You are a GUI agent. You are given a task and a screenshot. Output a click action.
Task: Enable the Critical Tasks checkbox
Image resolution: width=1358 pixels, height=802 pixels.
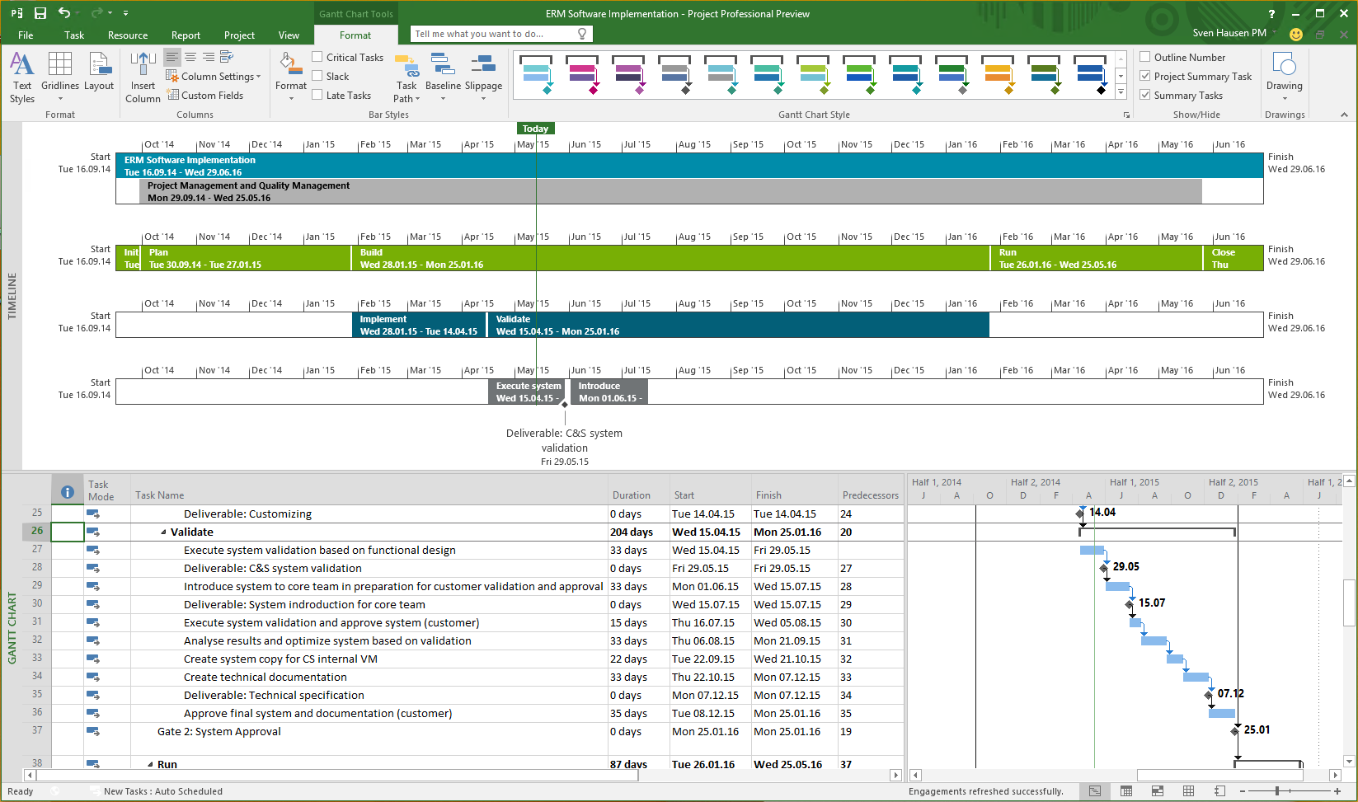317,57
